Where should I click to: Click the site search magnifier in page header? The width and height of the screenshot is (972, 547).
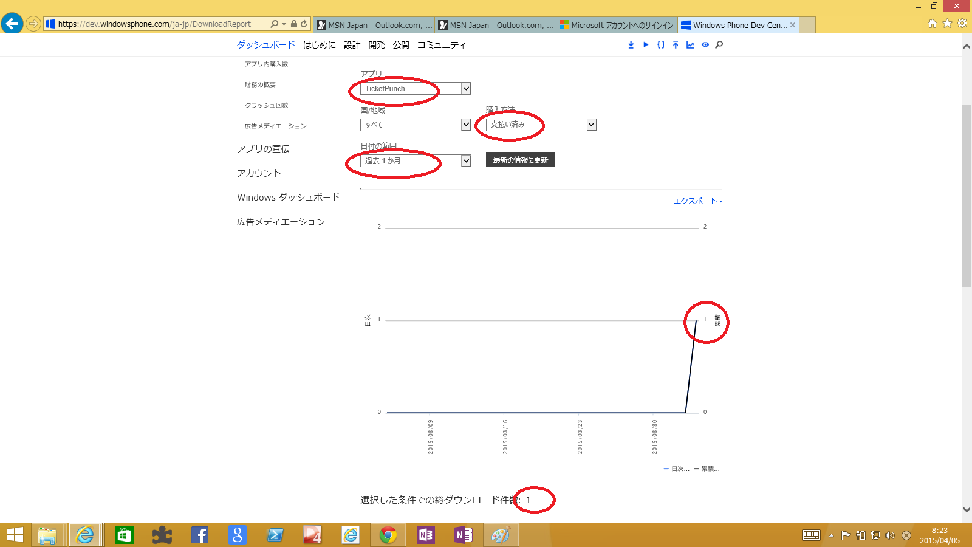point(719,44)
